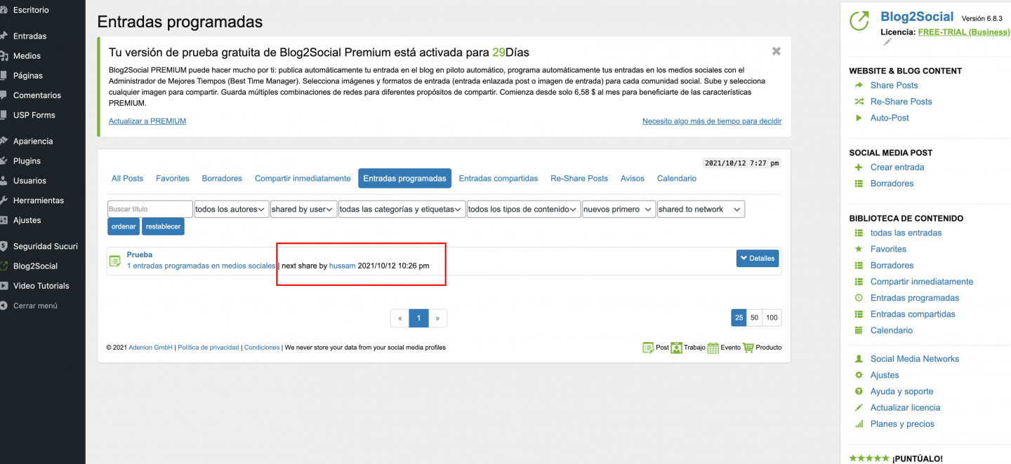Viewport: 1011px width, 464px height.
Task: Click the Post icon in the footer legend
Action: tap(648, 348)
